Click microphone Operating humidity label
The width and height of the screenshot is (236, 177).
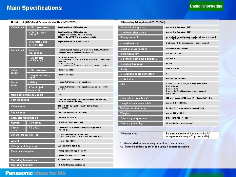(141, 124)
